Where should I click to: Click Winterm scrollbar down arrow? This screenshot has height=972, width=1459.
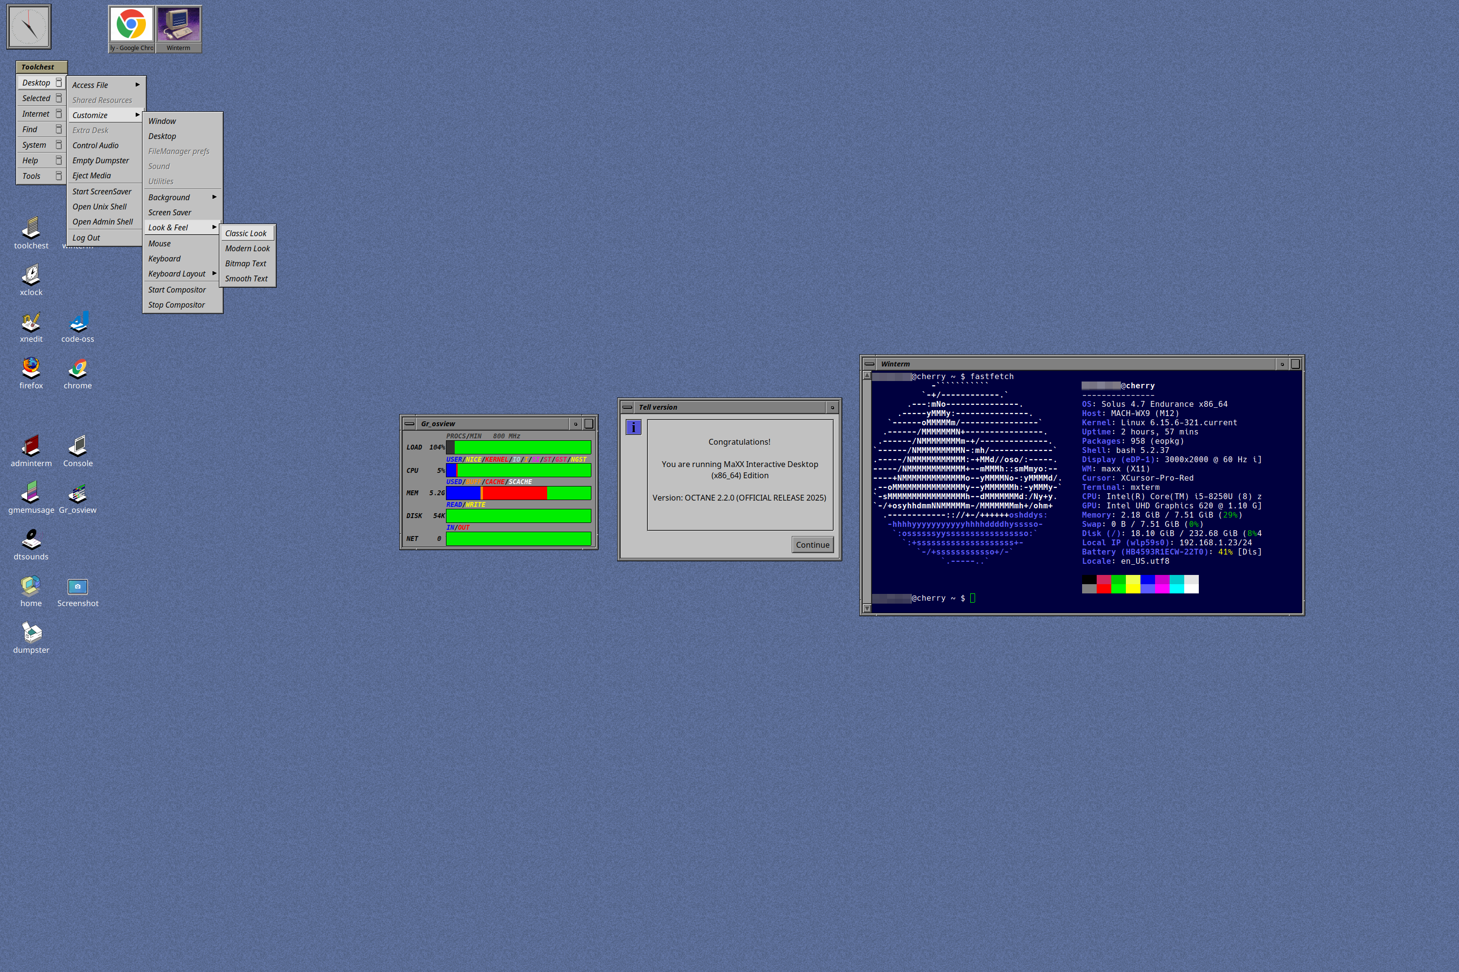pyautogui.click(x=867, y=608)
